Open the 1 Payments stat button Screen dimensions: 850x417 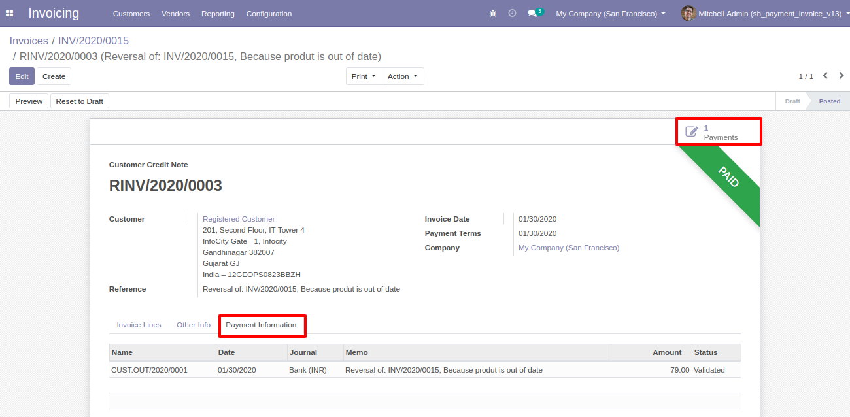719,132
